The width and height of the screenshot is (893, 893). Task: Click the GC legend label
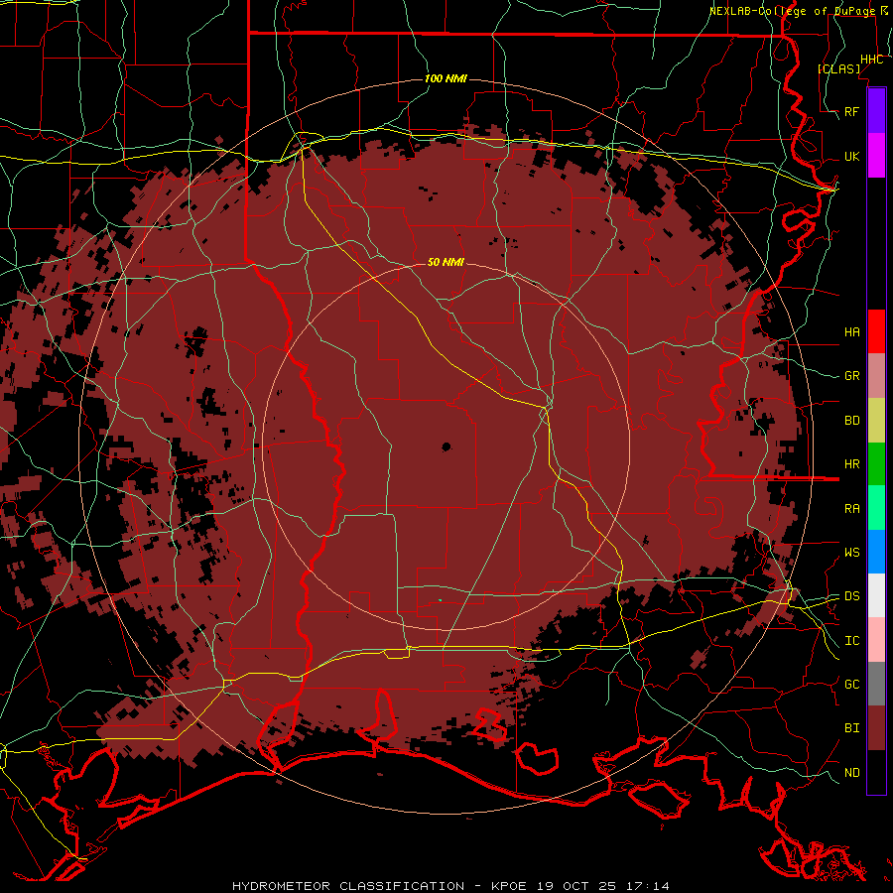click(852, 685)
